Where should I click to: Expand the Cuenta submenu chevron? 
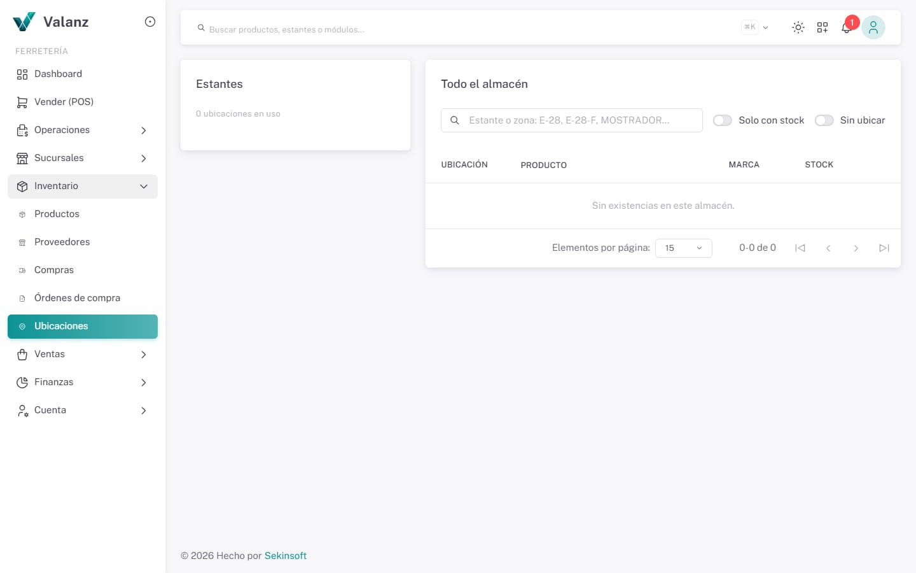click(144, 411)
